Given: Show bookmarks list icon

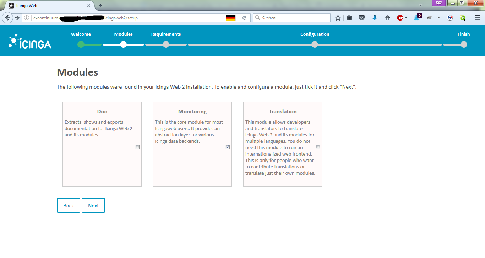Looking at the screenshot, I should click(349, 18).
